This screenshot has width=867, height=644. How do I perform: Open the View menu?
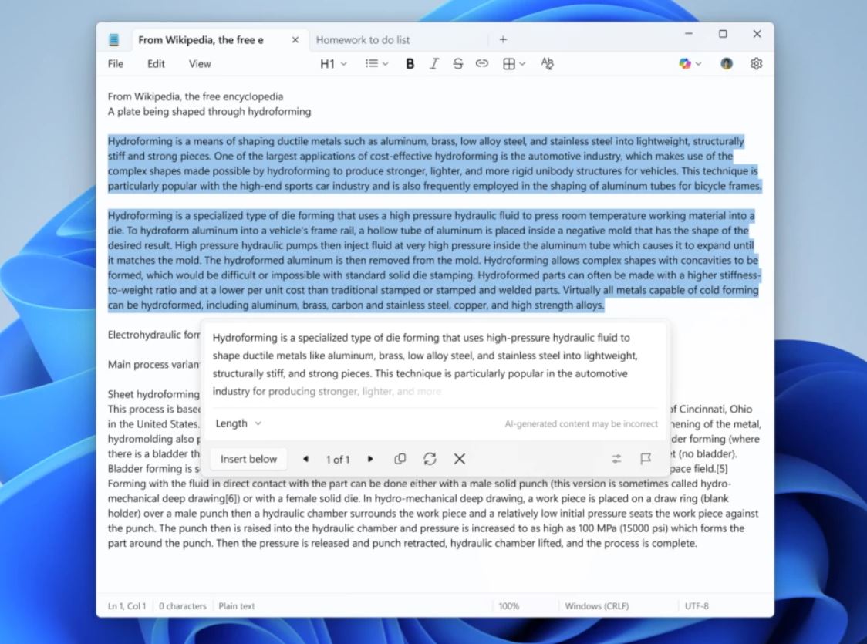pos(200,63)
